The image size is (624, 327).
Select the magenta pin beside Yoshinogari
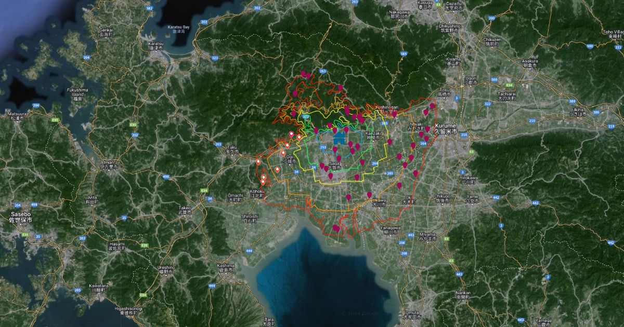pos(394,113)
